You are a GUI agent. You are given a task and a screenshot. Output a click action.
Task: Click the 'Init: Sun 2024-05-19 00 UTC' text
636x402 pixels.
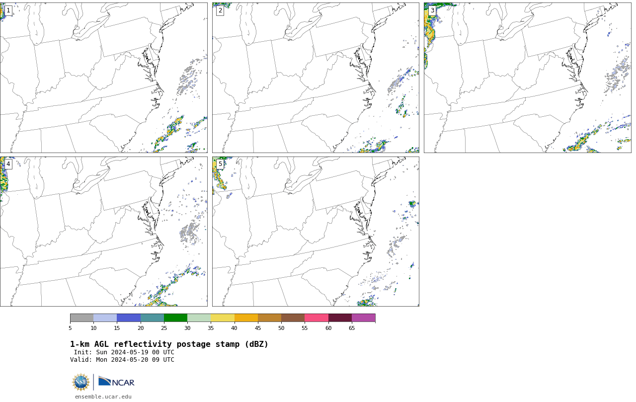124,352
